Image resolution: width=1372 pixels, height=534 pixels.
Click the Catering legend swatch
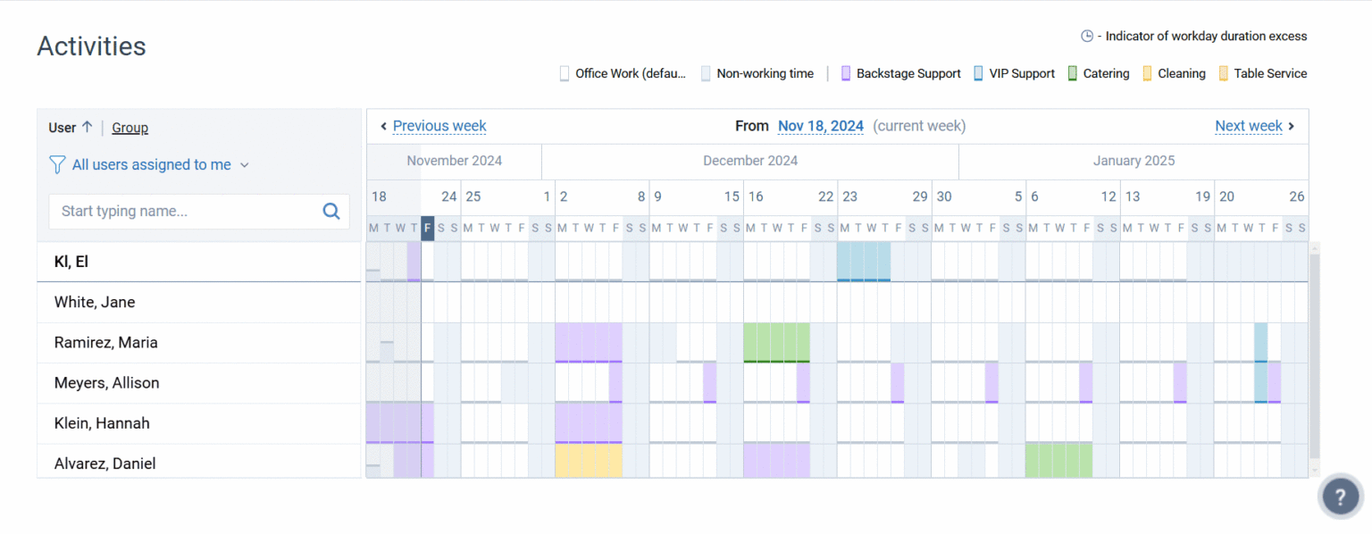tap(1073, 74)
